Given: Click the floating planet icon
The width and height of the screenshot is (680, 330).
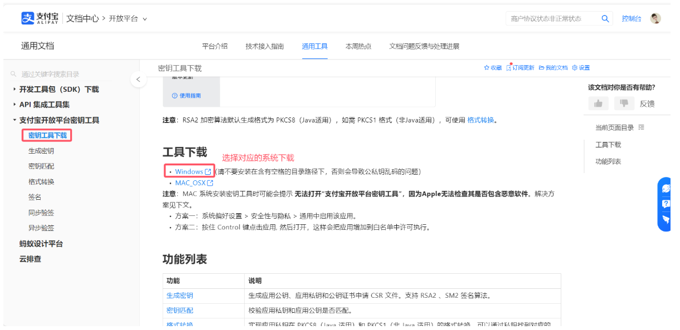Looking at the screenshot, I should pyautogui.click(x=666, y=189).
